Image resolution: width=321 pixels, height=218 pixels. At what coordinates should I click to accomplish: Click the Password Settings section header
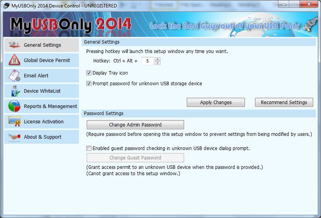tap(199, 113)
